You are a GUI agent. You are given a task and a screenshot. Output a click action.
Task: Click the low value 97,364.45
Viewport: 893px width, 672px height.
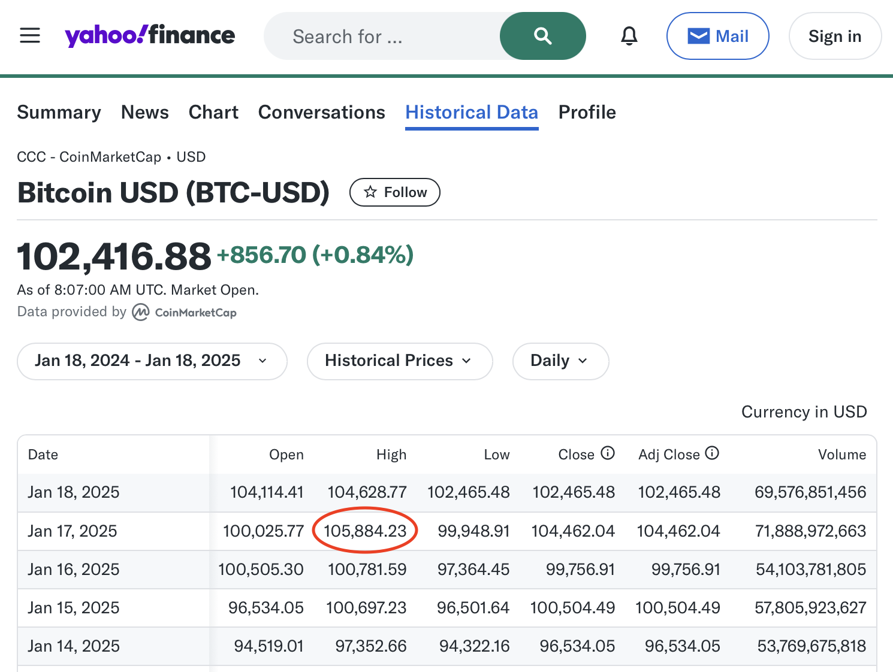point(473,570)
